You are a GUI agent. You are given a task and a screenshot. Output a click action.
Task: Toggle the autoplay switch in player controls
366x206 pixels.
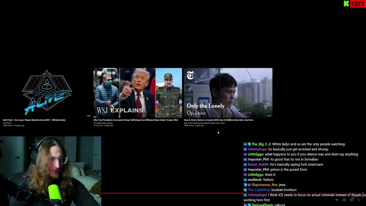coord(337,200)
